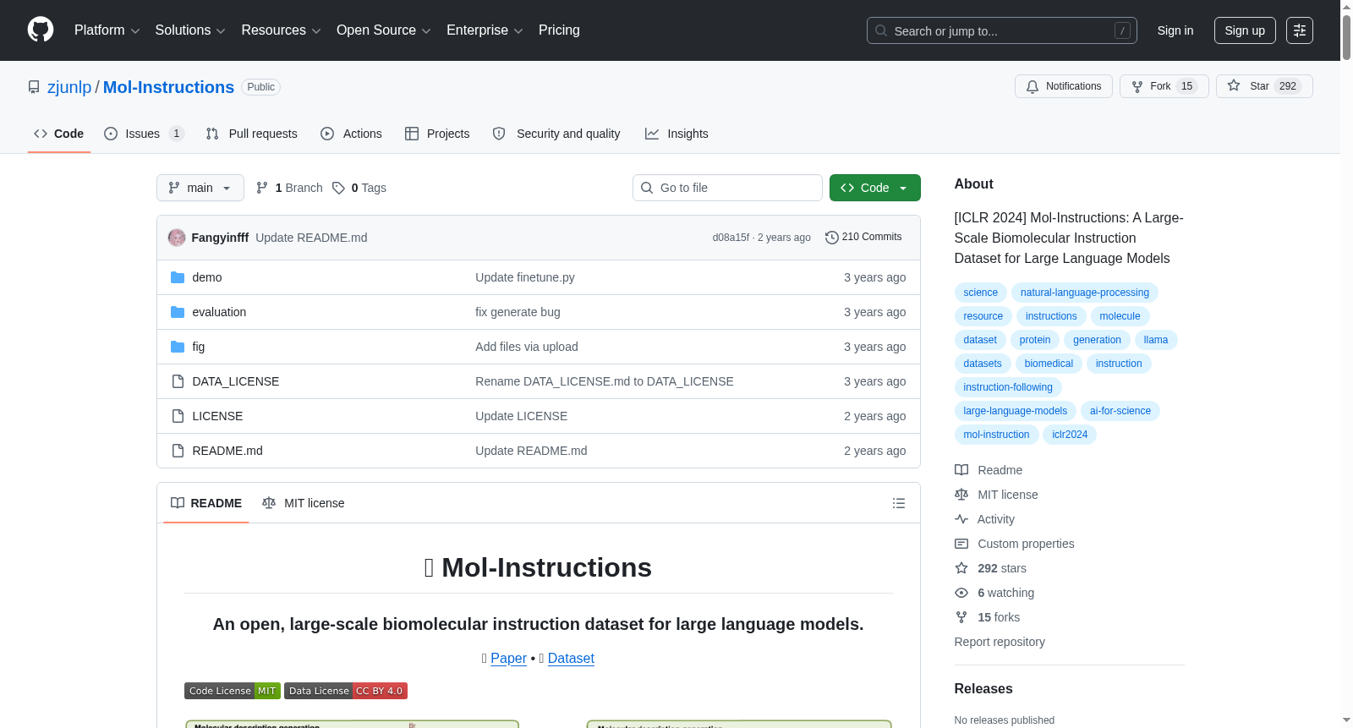
Task: Open the Paper link in README
Action: 508,659
